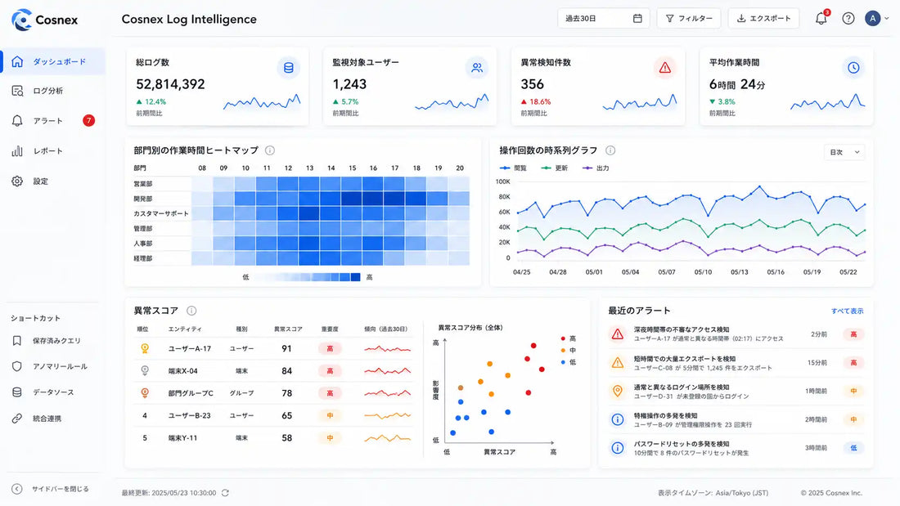The image size is (900, 506).
Task: Click the 356 anomaly count value
Action: pos(532,84)
